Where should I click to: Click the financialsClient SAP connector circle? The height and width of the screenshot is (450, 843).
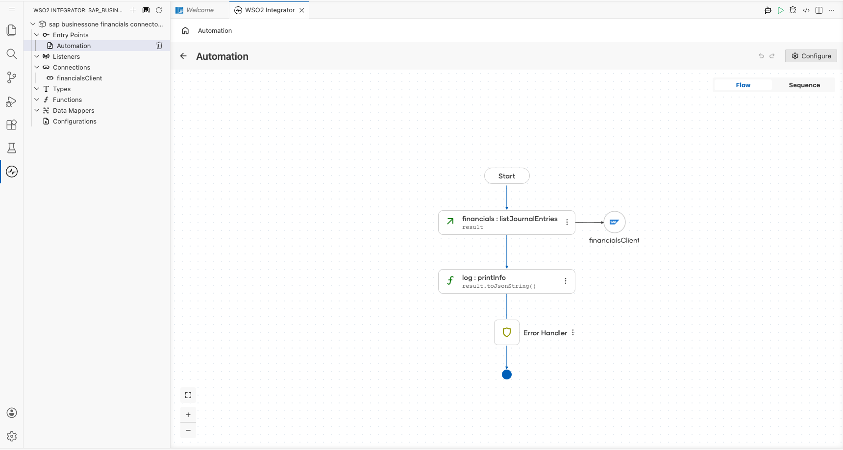(x=614, y=222)
